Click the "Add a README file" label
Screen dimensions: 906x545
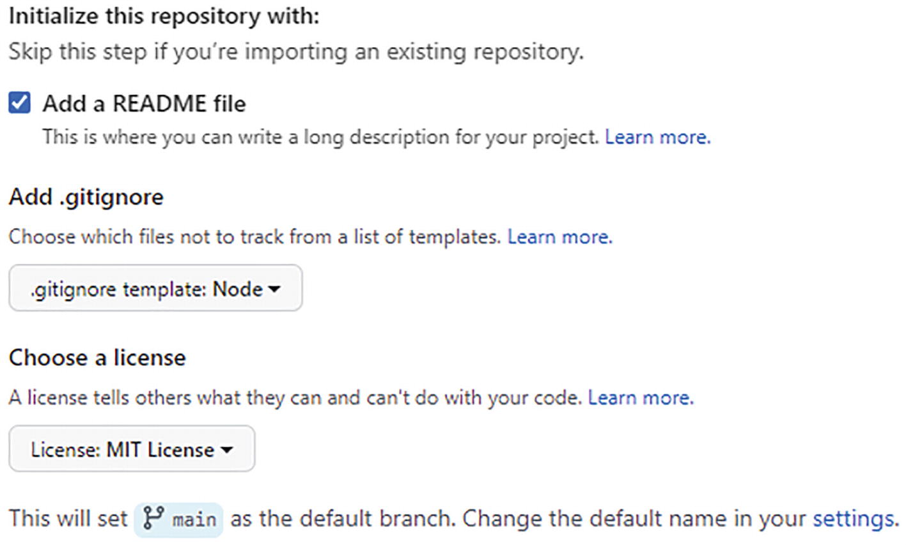pyautogui.click(x=144, y=104)
